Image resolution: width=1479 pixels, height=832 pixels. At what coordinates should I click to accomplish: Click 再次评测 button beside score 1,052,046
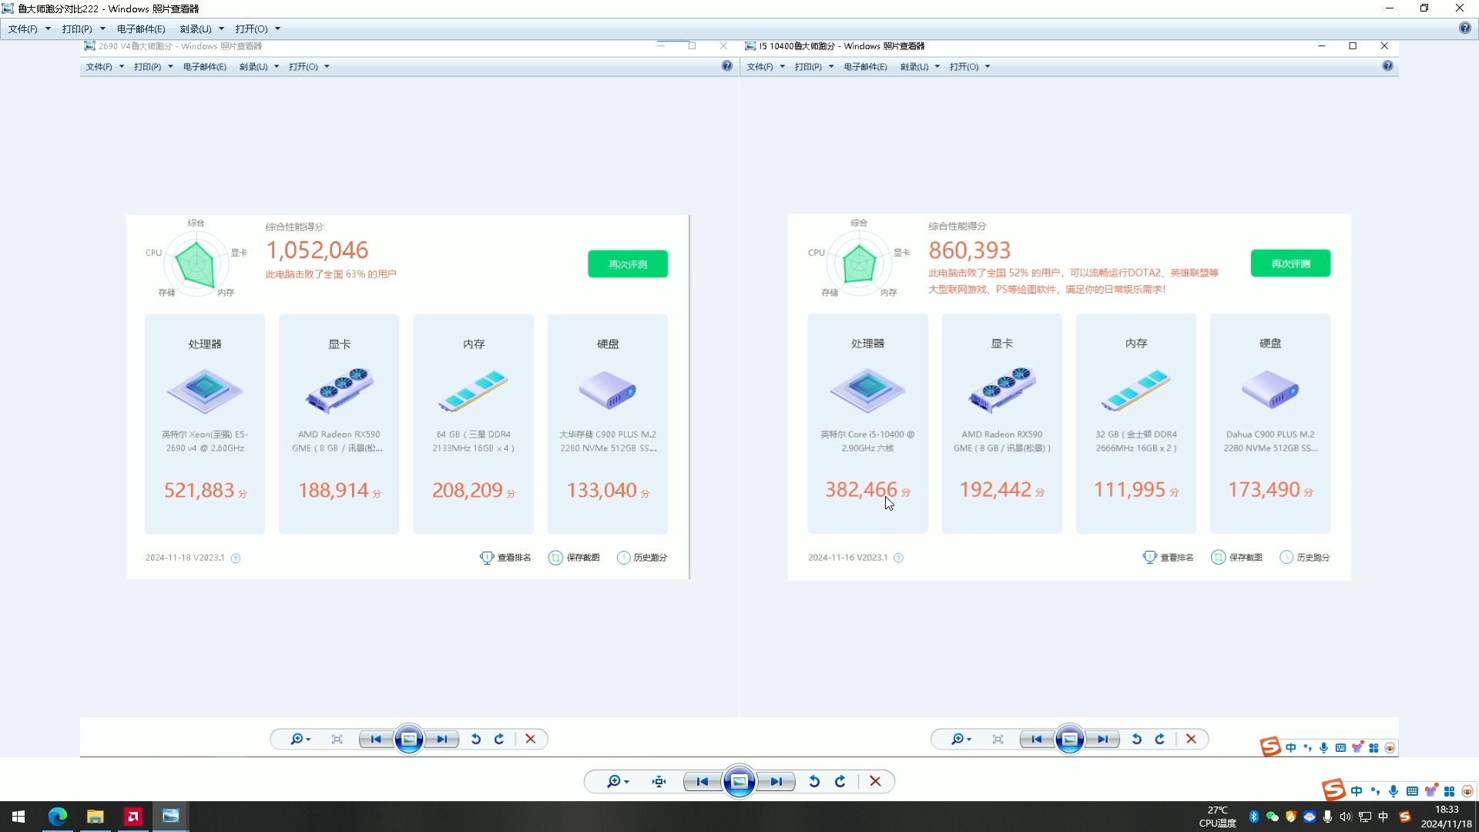[628, 264]
